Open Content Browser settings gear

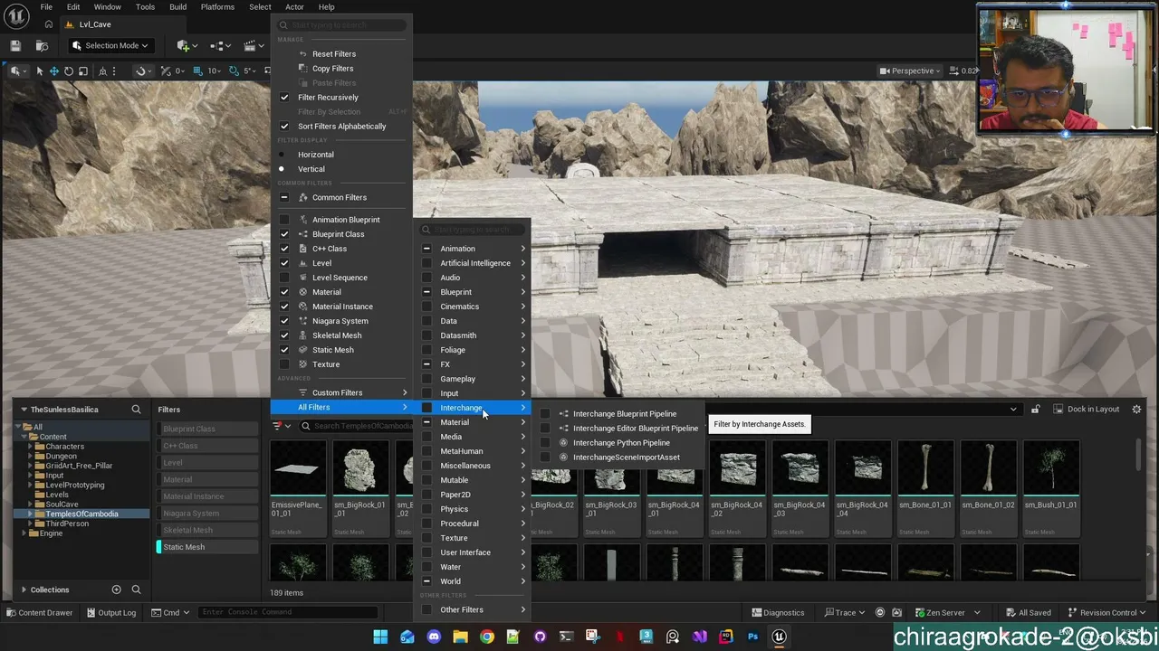tap(1136, 410)
